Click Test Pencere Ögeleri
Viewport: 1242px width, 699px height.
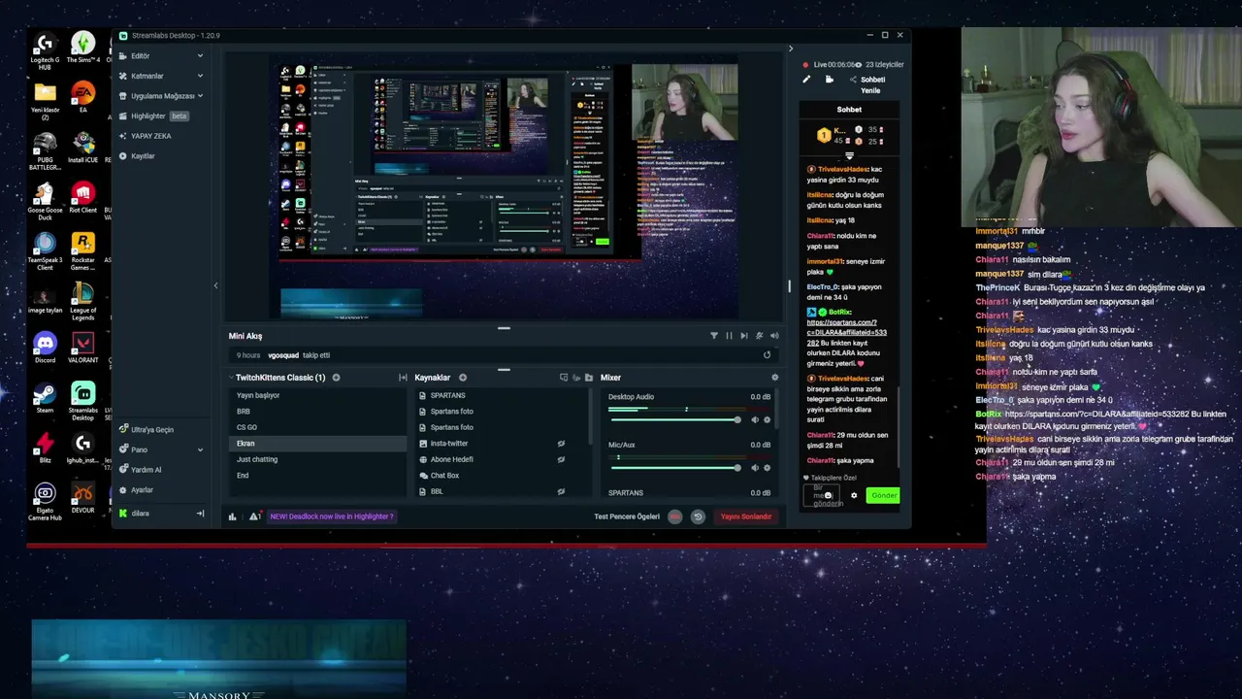click(x=627, y=516)
